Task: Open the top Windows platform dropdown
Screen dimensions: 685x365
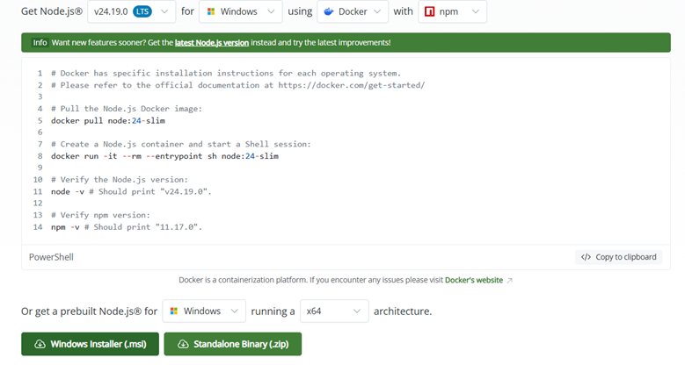Action: [x=240, y=11]
